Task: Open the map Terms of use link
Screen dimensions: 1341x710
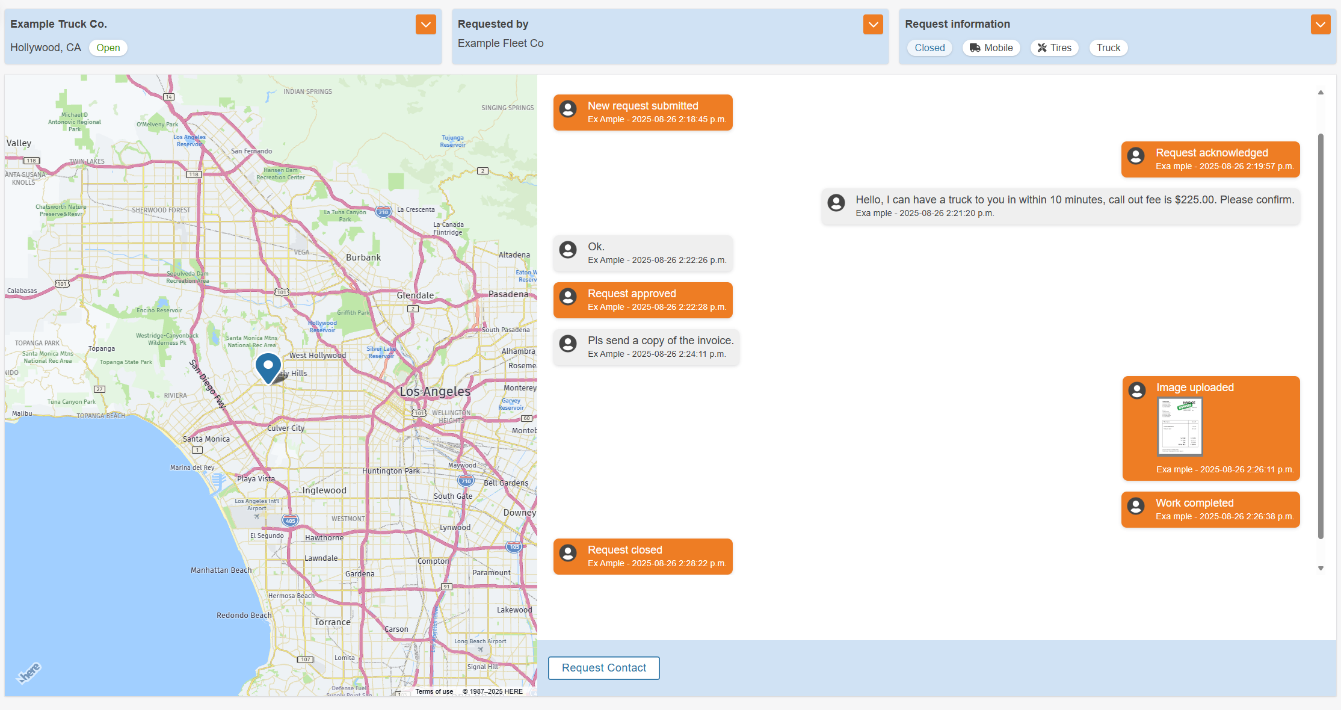Action: pyautogui.click(x=434, y=691)
